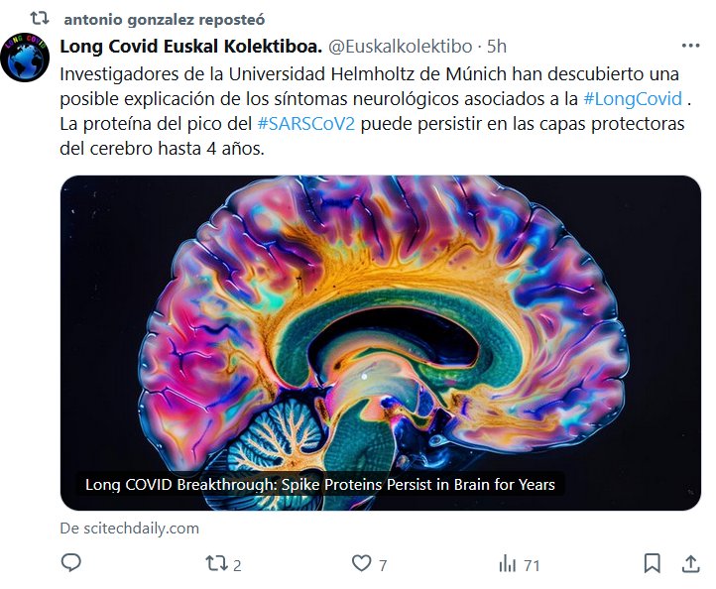716x589 pixels.
Task: View post analytics bar chart icon
Action: (x=507, y=563)
